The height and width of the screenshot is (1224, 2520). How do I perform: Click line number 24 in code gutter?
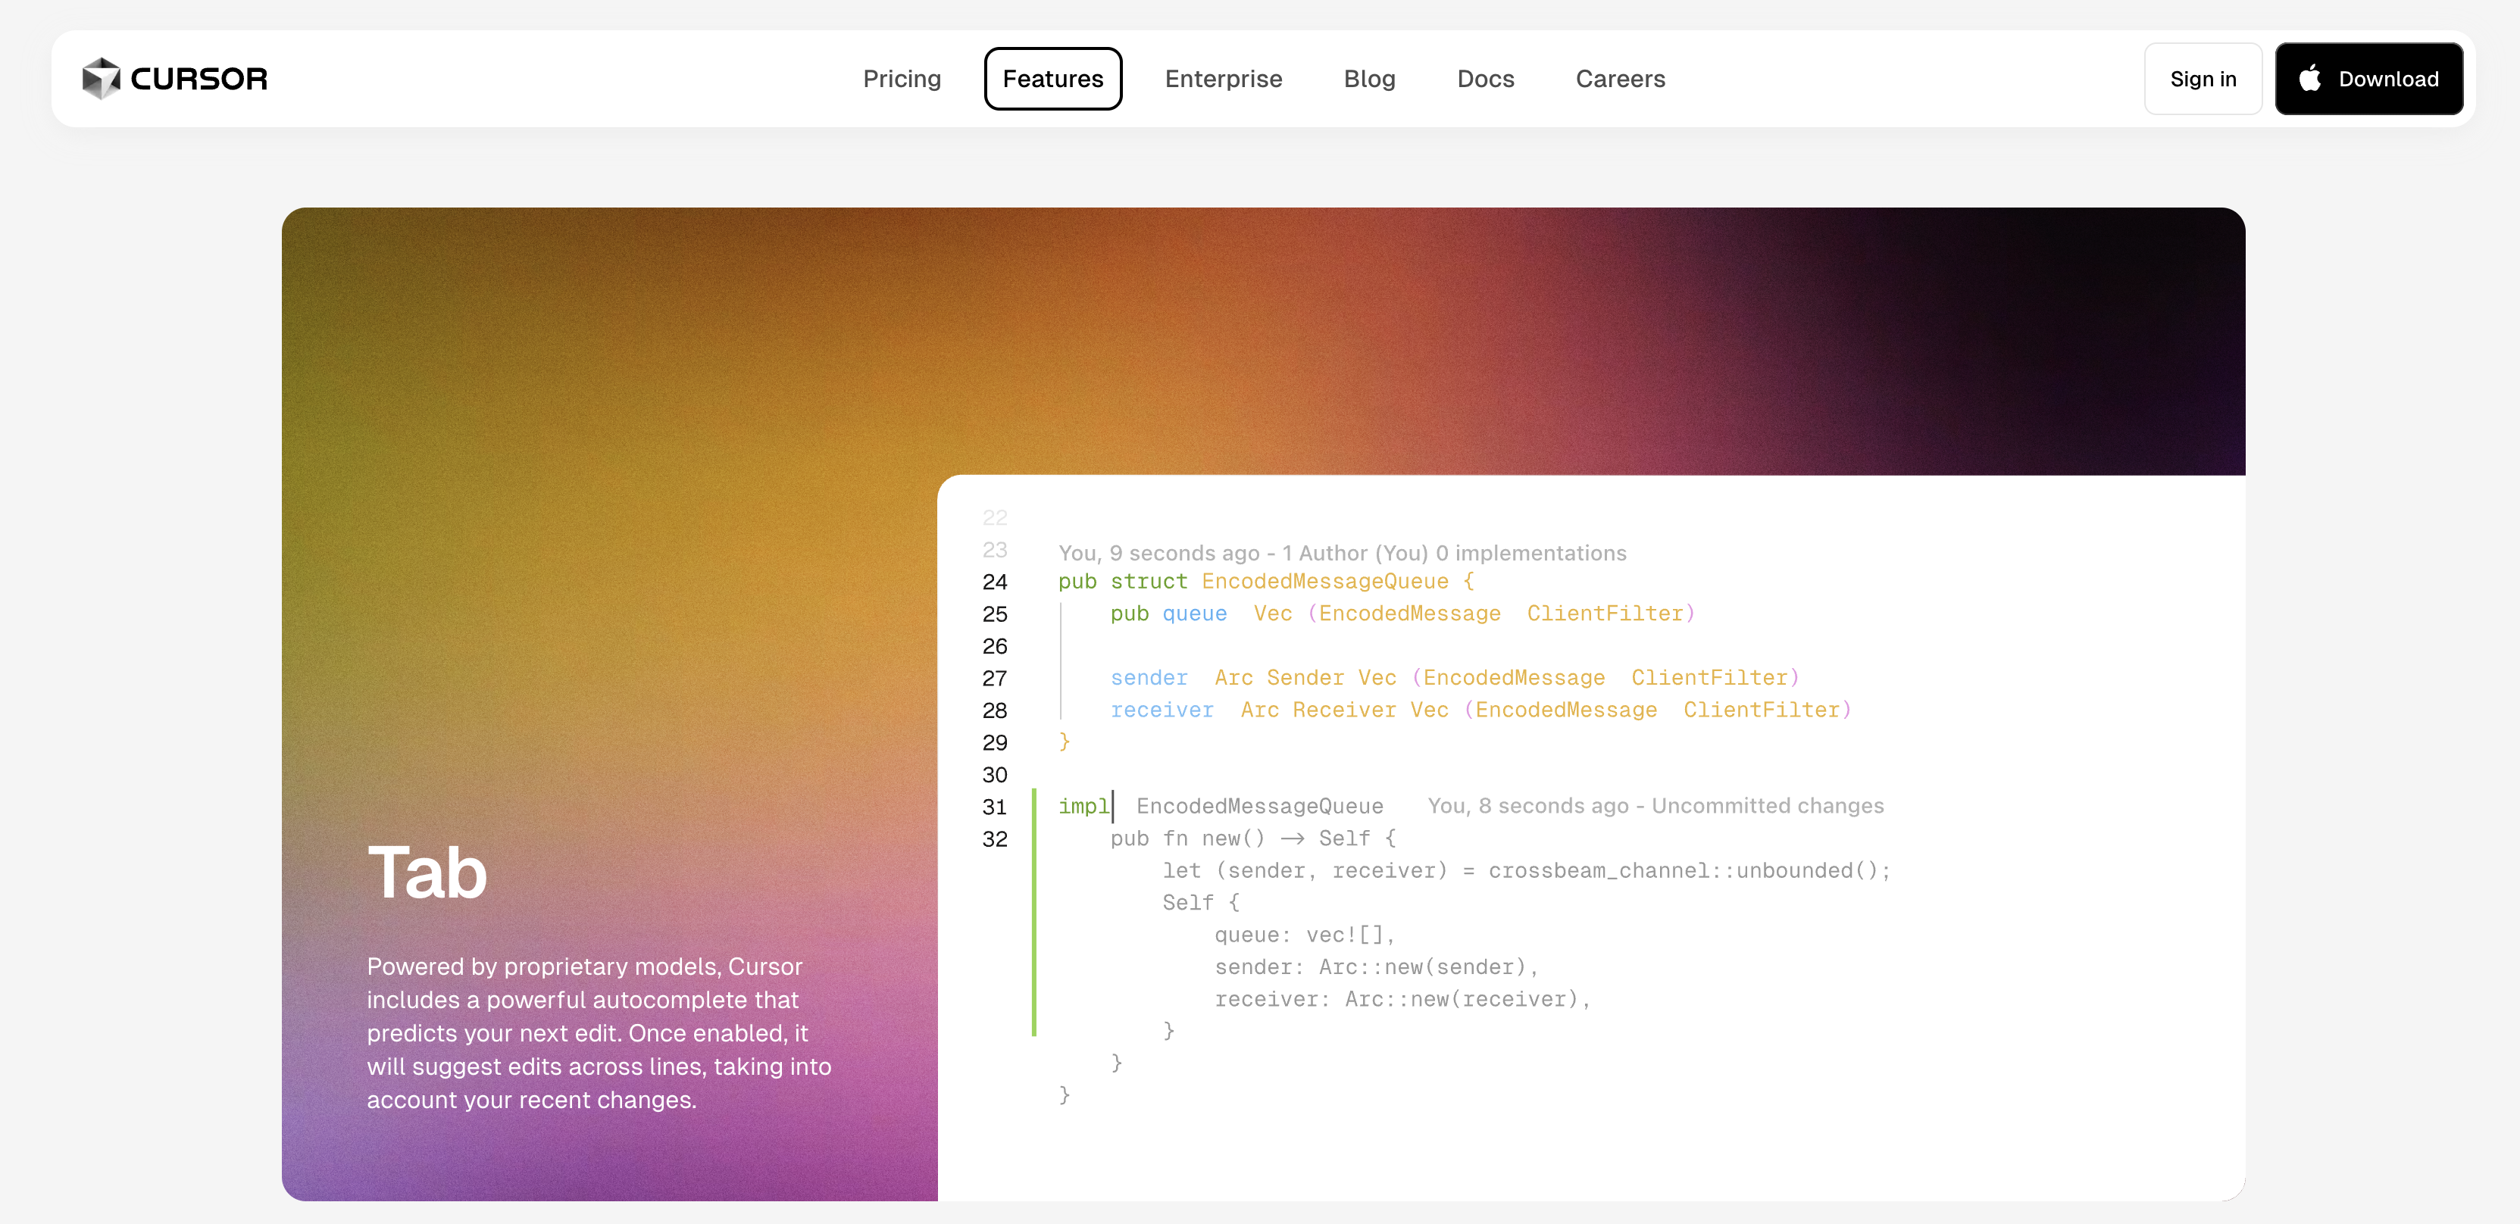(994, 582)
